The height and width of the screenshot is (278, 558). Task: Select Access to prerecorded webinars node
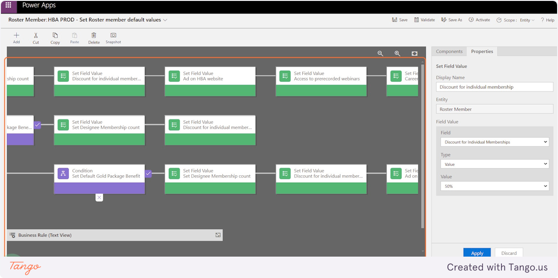coord(321,81)
